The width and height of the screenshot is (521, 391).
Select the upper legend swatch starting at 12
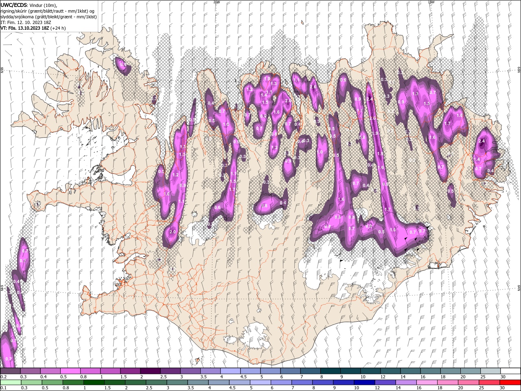[x=390, y=371]
